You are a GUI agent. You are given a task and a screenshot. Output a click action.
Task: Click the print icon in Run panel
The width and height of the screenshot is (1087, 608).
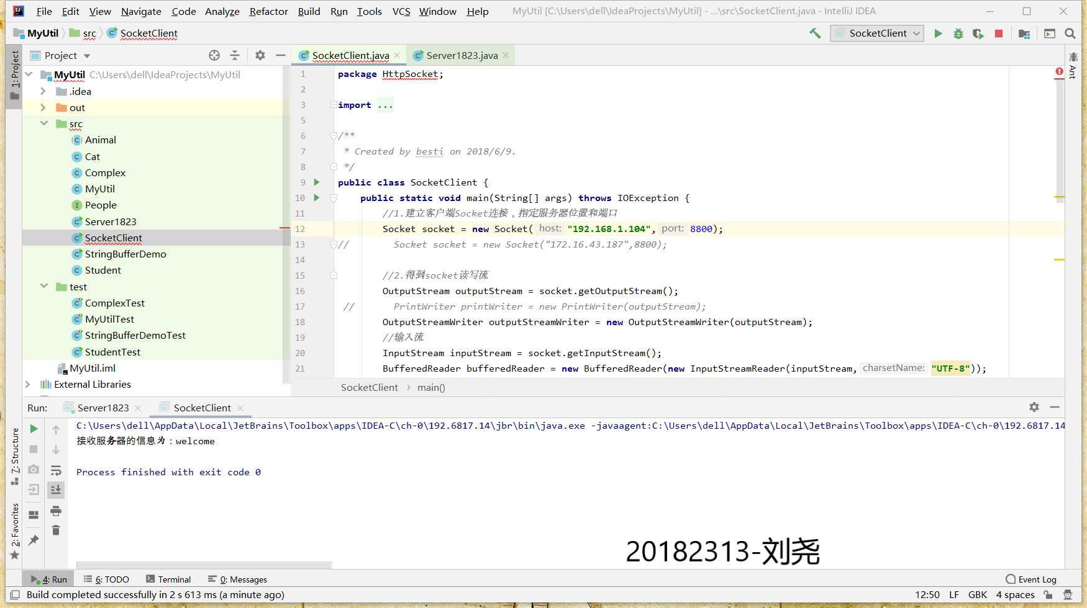click(x=56, y=511)
